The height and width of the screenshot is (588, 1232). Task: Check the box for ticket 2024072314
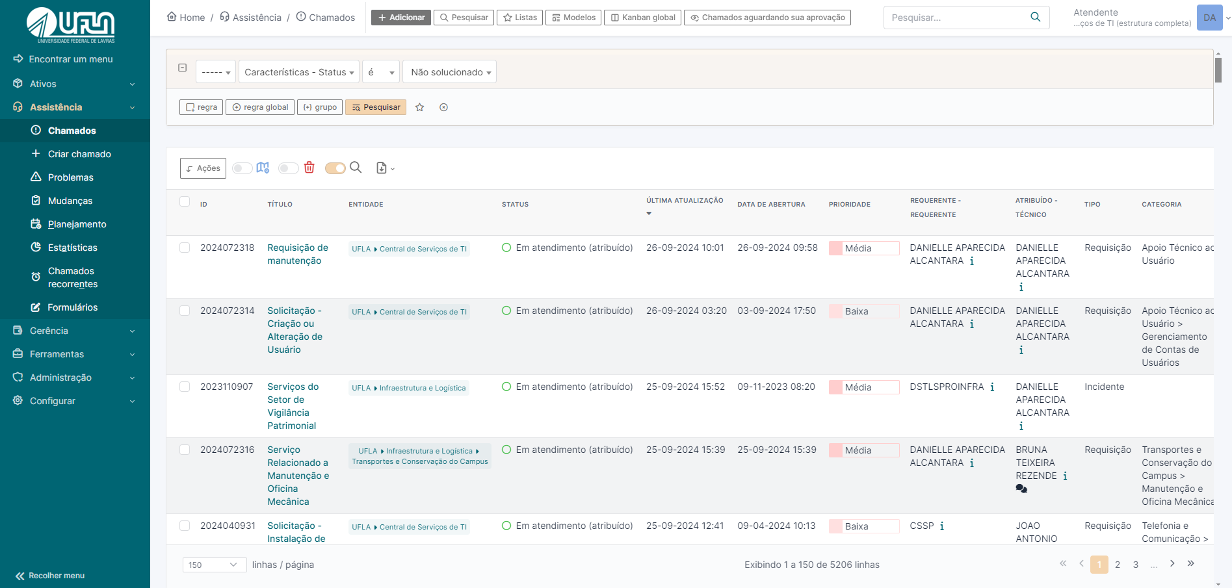pos(185,311)
